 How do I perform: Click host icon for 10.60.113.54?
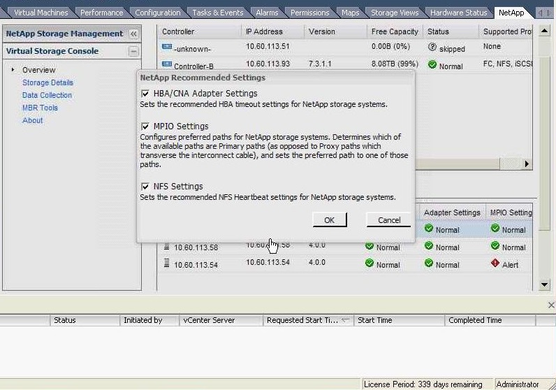pyautogui.click(x=166, y=263)
